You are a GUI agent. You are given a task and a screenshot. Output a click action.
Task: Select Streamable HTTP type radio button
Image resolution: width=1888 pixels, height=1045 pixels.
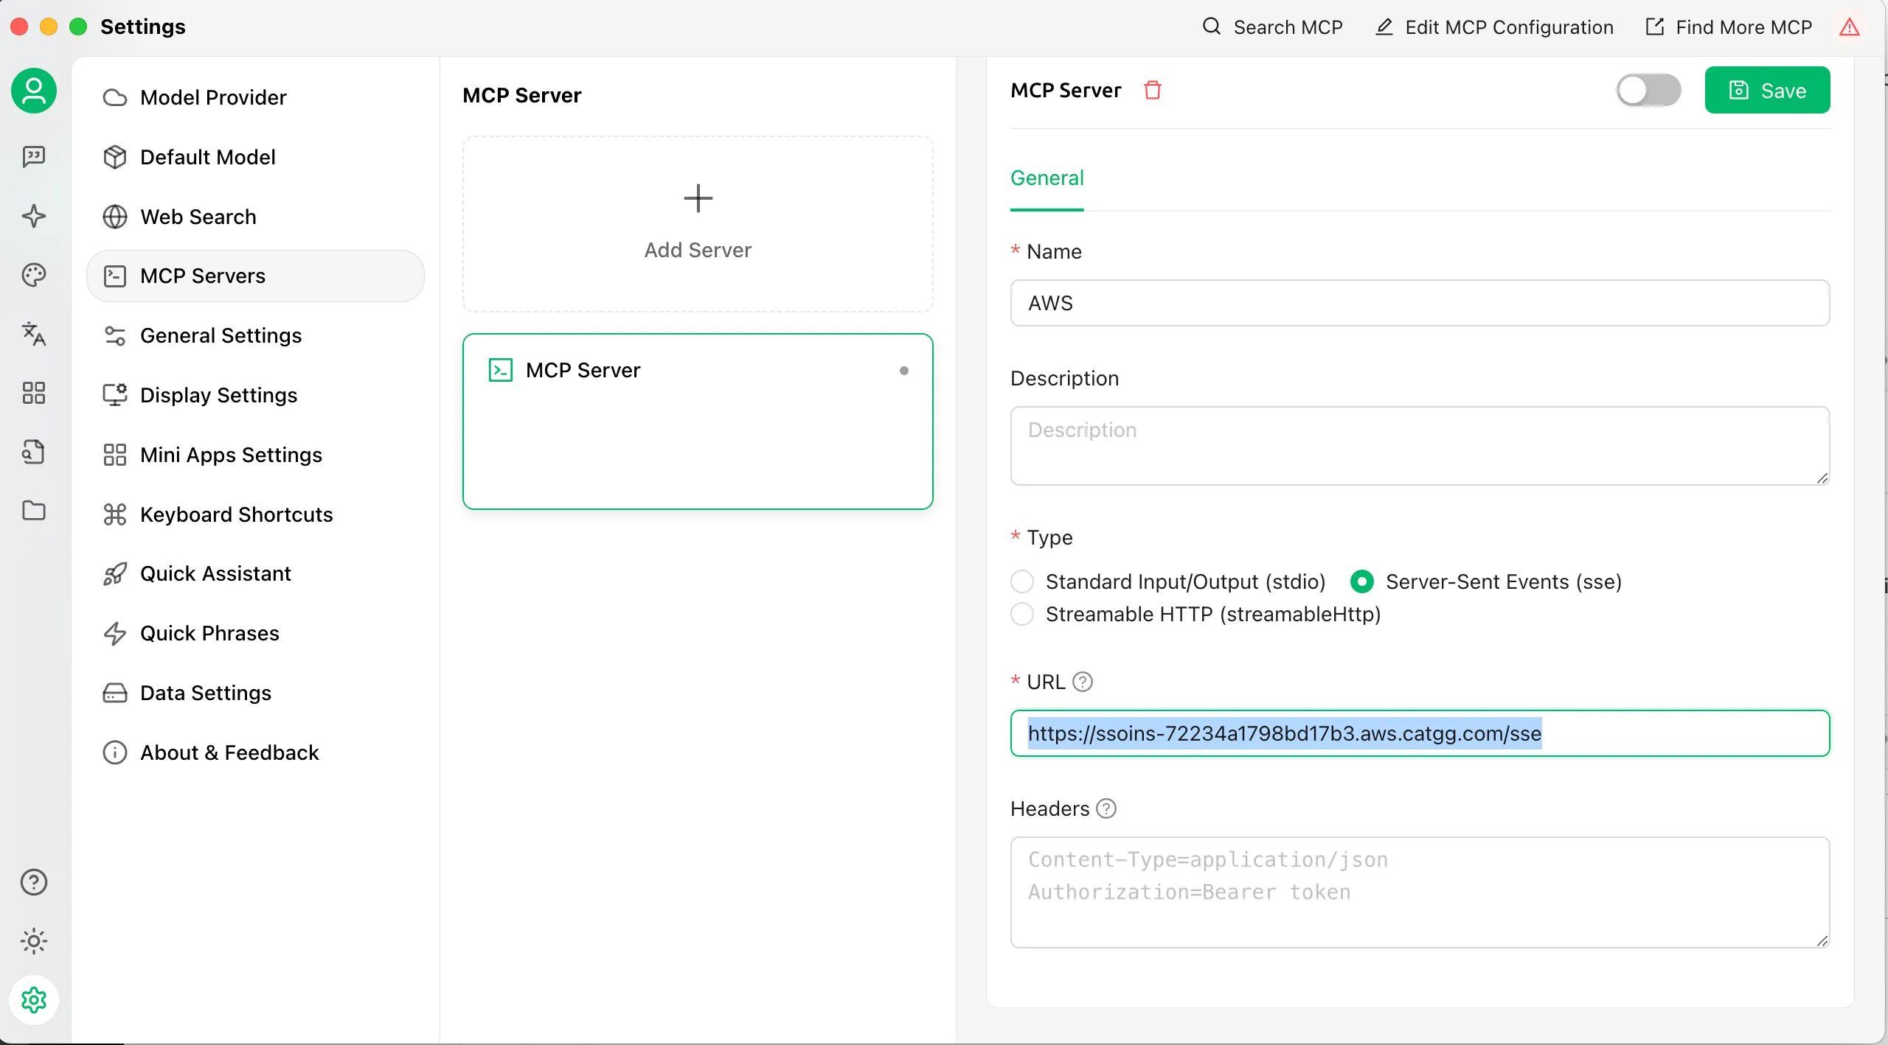coord(1022,614)
